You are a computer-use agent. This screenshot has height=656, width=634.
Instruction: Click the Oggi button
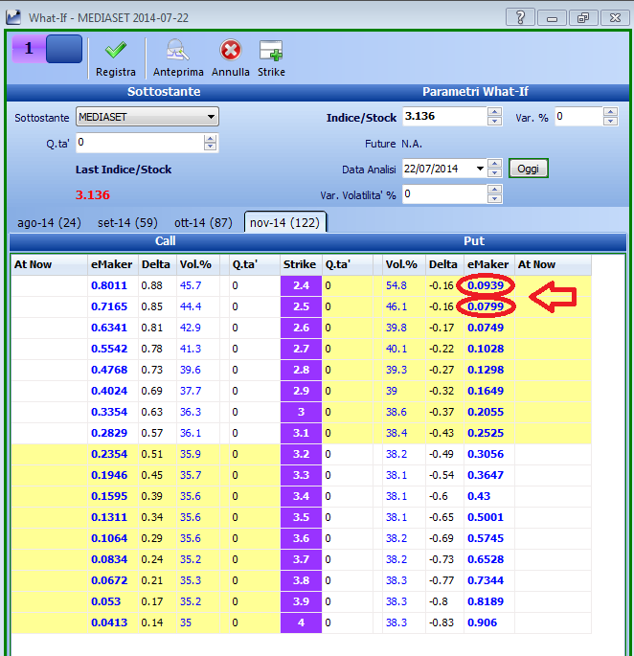[528, 169]
